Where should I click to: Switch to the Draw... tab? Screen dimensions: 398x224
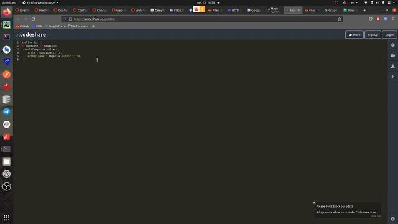pos(351,11)
